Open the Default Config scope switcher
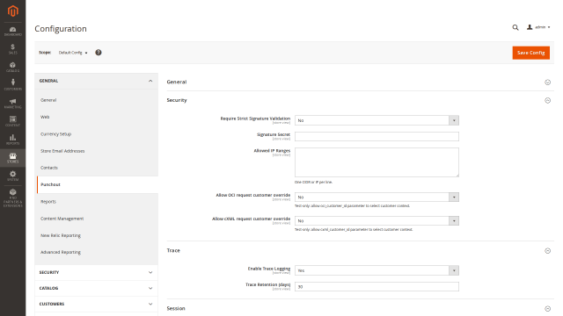563x316 pixels. click(x=73, y=53)
